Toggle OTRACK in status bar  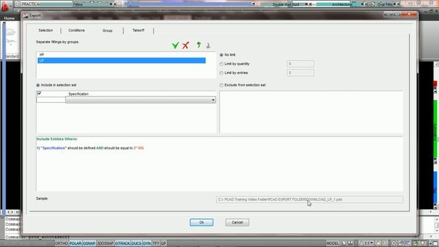[123, 244]
